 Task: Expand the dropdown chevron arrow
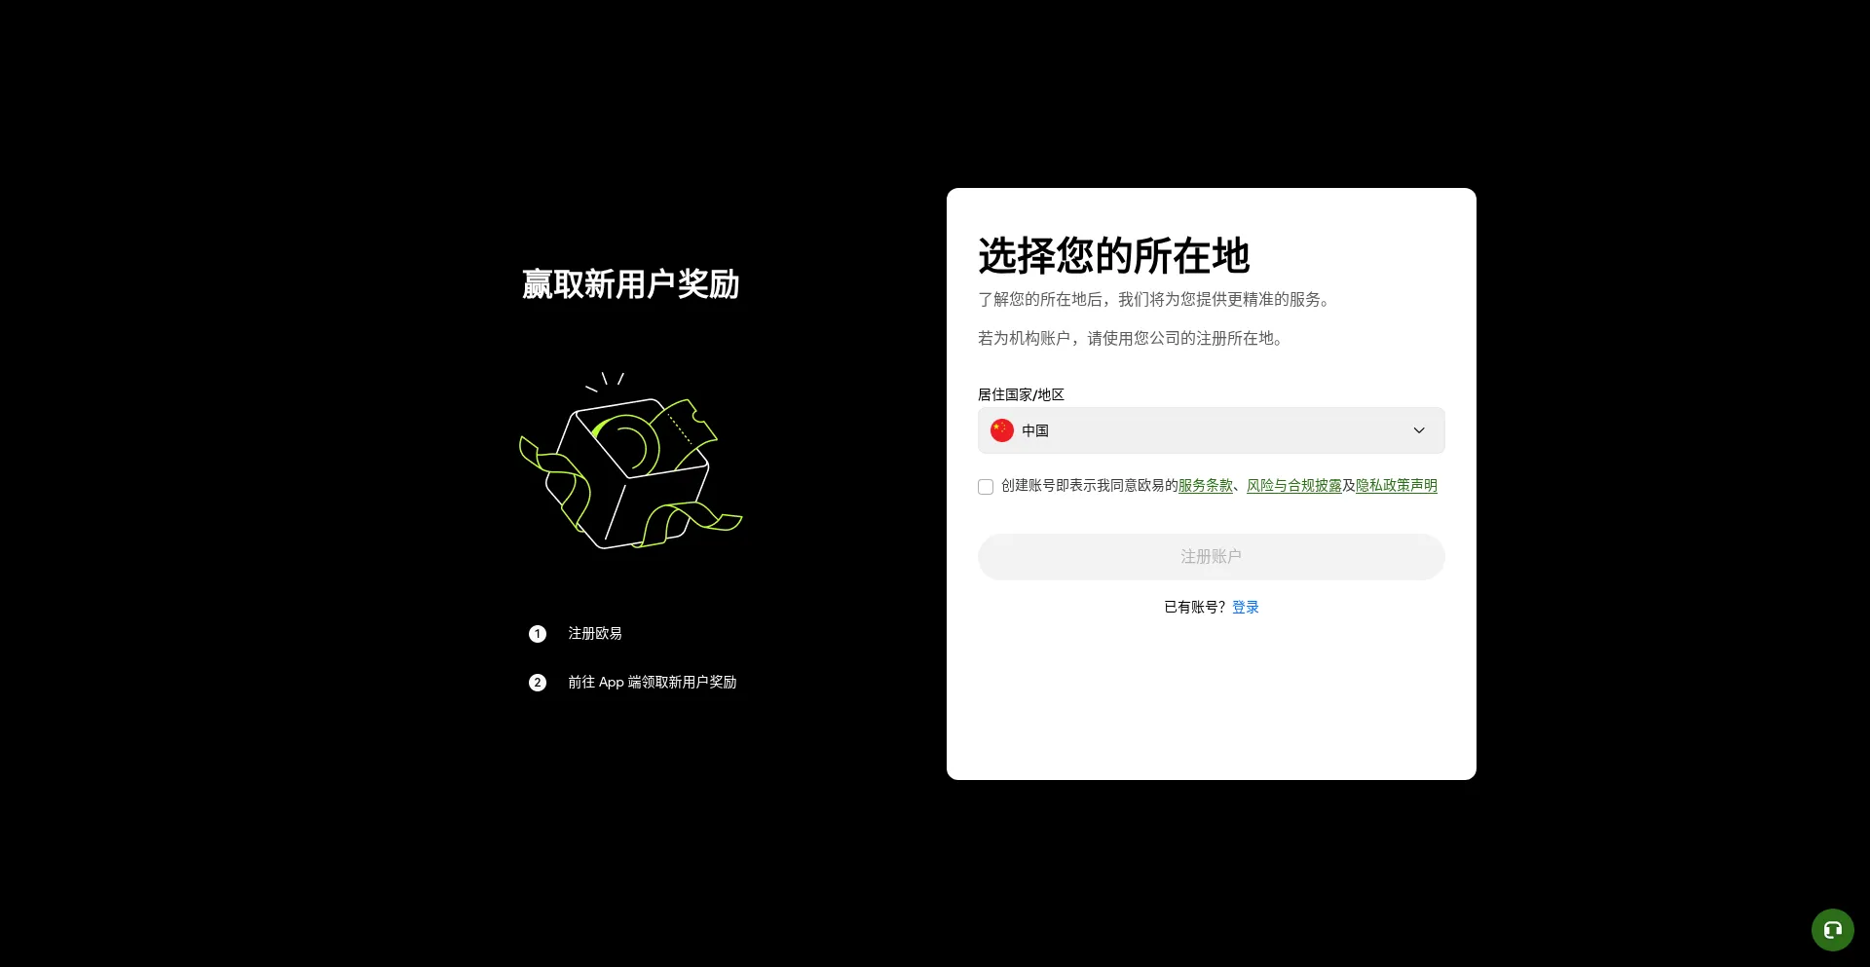[1419, 430]
